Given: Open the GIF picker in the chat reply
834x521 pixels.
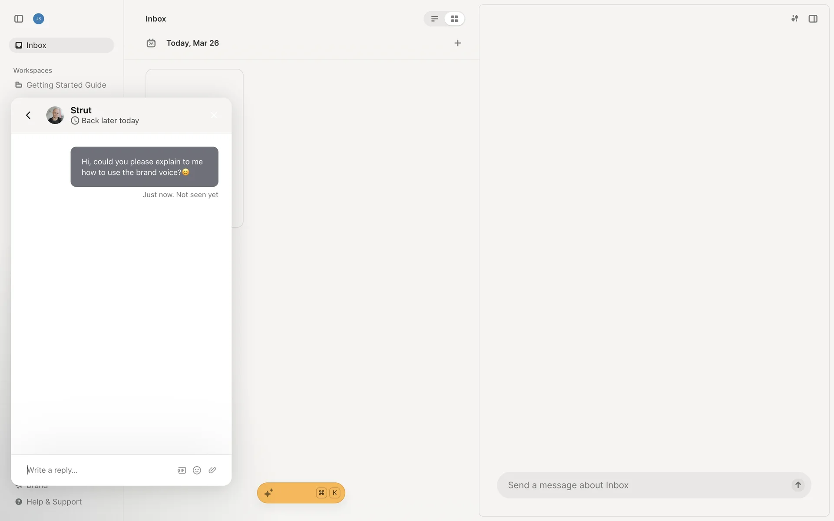Looking at the screenshot, I should 182,470.
